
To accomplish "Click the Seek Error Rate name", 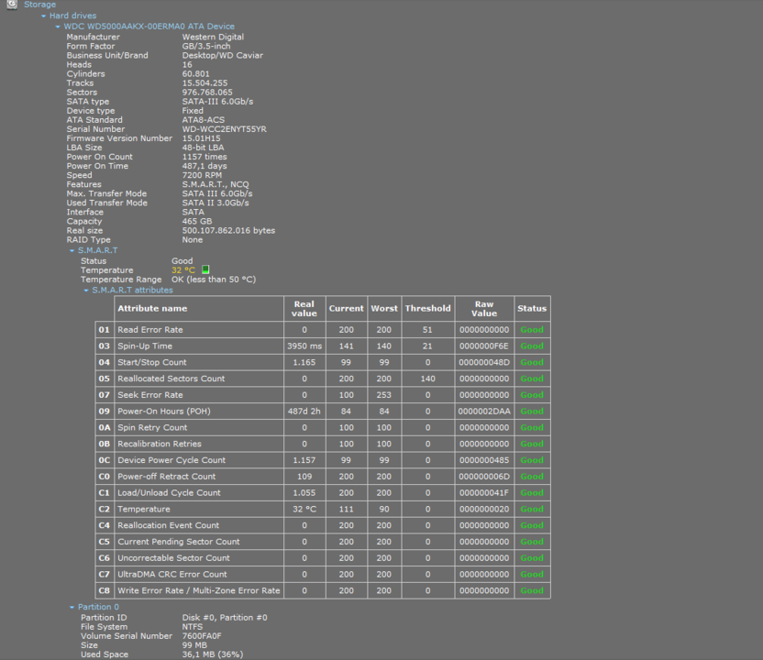I will [x=150, y=395].
